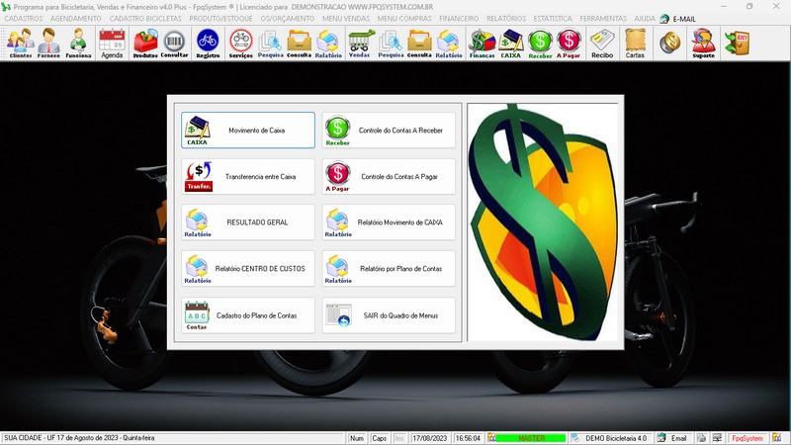Open the Serviços toolbar icon
This screenshot has height=445, width=791.
pyautogui.click(x=240, y=44)
